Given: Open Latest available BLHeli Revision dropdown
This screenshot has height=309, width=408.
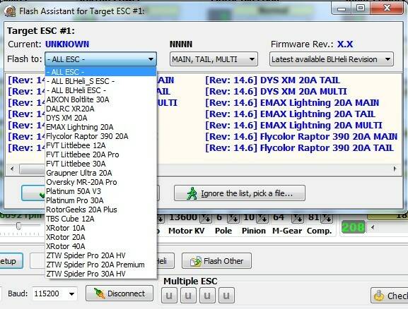Looking at the screenshot, I should click(x=332, y=59).
